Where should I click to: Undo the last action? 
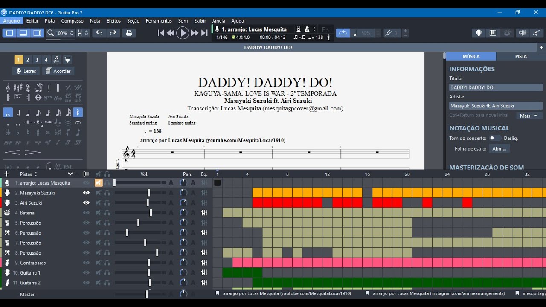click(99, 33)
